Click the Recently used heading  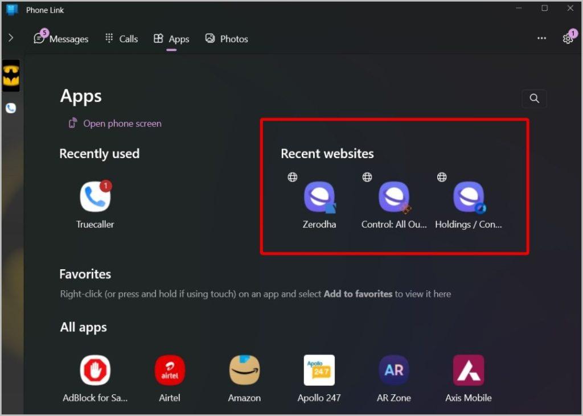coord(100,154)
